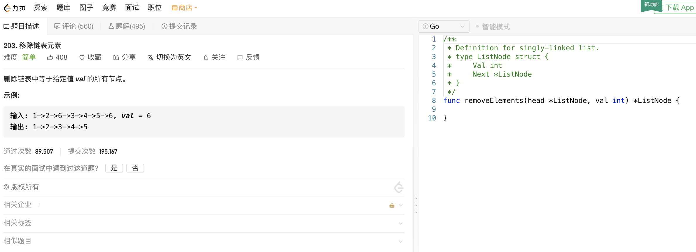Image resolution: width=696 pixels, height=252 pixels.
Task: Click the LeetCode 力扣 logo icon
Action: [x=8, y=8]
